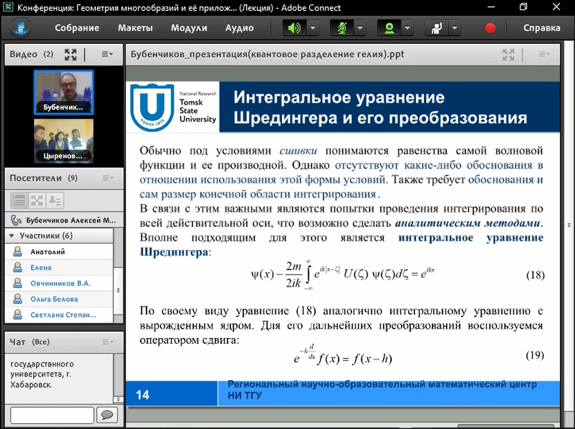Image resolution: width=575 pixels, height=429 pixels.
Task: Open the Adobe Connect logo menu
Action: (x=22, y=28)
